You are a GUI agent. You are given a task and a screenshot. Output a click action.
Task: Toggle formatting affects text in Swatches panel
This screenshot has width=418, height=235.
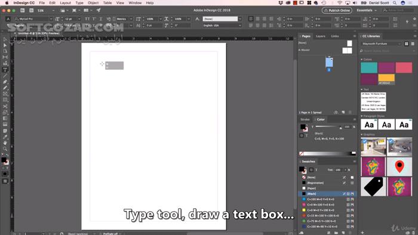[316, 170]
